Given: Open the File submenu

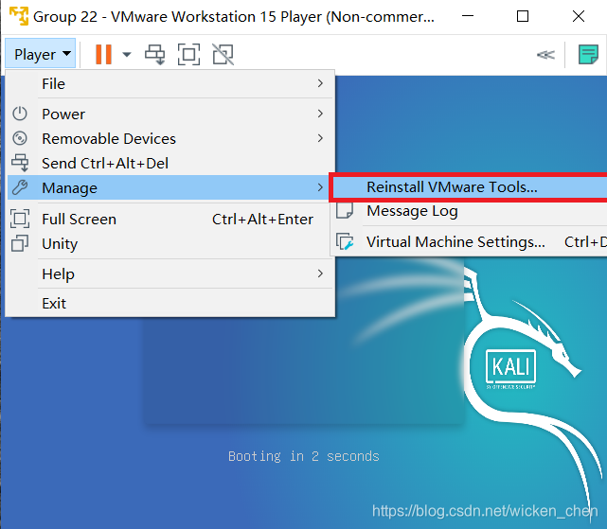Looking at the screenshot, I should coord(170,83).
